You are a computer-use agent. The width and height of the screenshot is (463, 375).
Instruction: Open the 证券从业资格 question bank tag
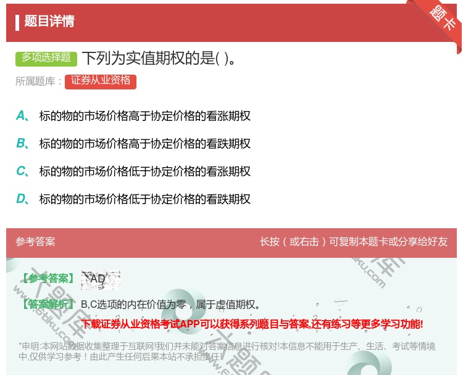click(100, 81)
